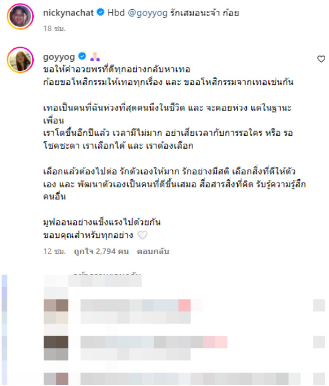
Task: Click the "12 ชม." timestamp
Action: point(55,251)
